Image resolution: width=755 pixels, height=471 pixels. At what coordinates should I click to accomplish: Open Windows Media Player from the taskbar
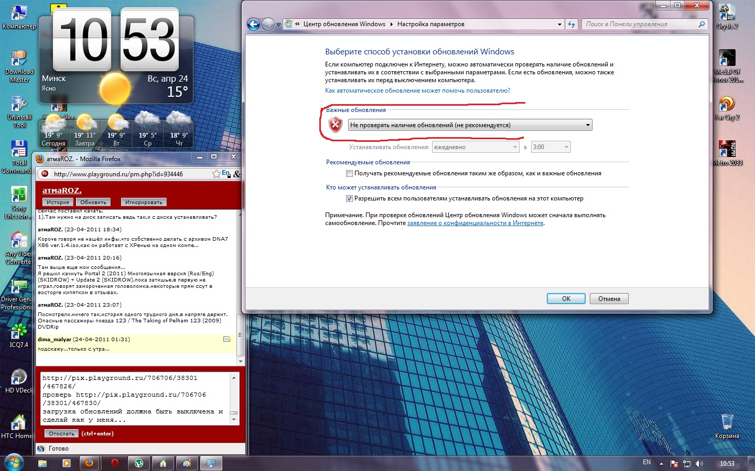click(66, 463)
